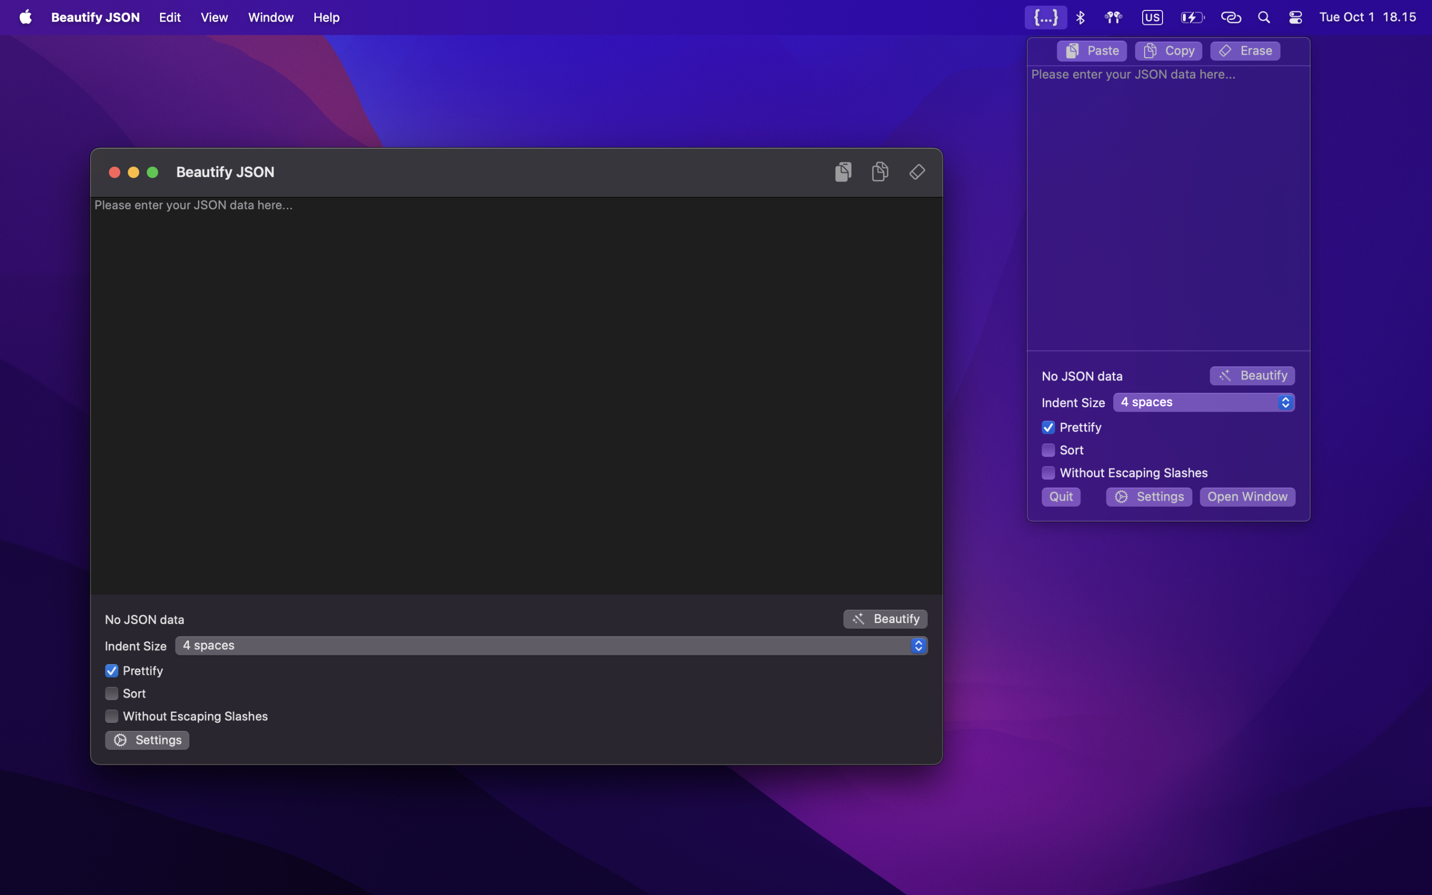Click Quit in the popover
Image resolution: width=1432 pixels, height=895 pixels.
1061,497
